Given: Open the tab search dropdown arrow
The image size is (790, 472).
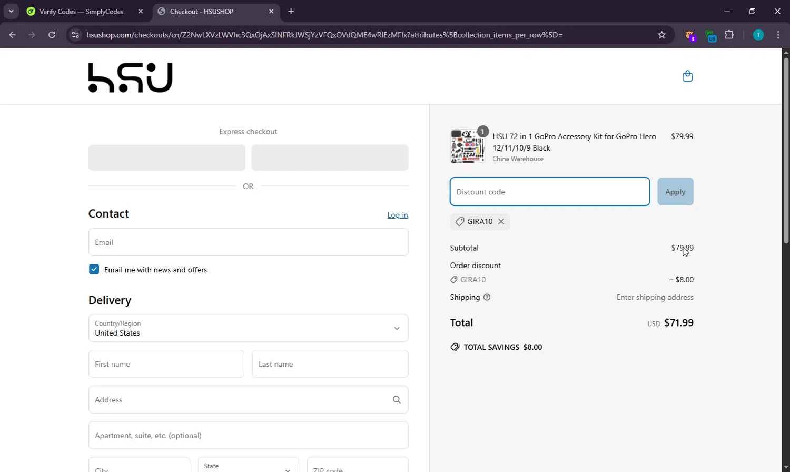Looking at the screenshot, I should (x=11, y=11).
